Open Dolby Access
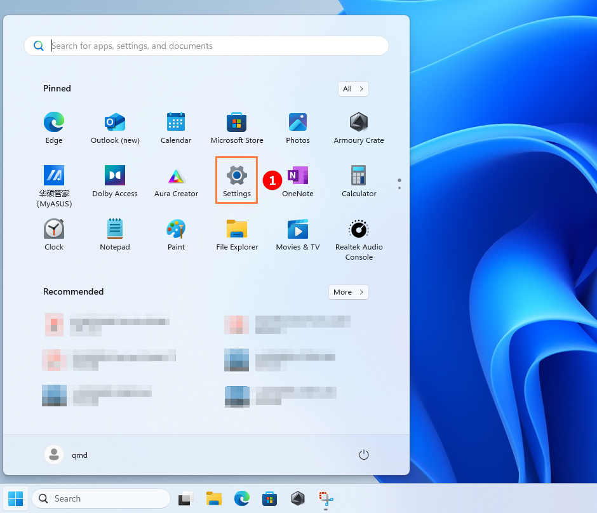The height and width of the screenshot is (513, 597). (115, 182)
